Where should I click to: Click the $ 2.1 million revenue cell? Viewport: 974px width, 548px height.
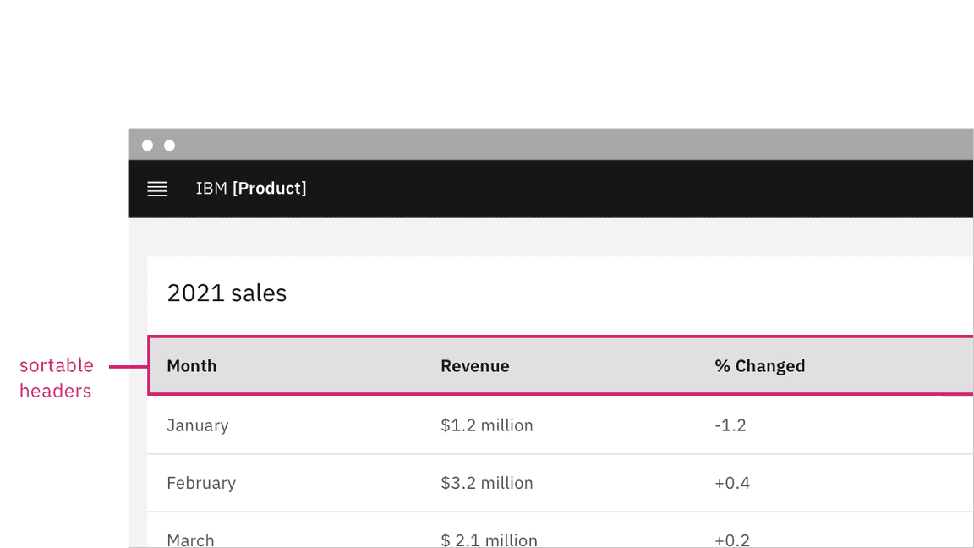(489, 540)
